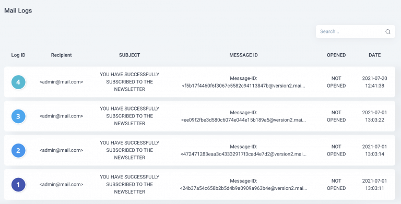The width and height of the screenshot is (401, 204).
Task: Click the SUBJECT column header
Action: [129, 55]
